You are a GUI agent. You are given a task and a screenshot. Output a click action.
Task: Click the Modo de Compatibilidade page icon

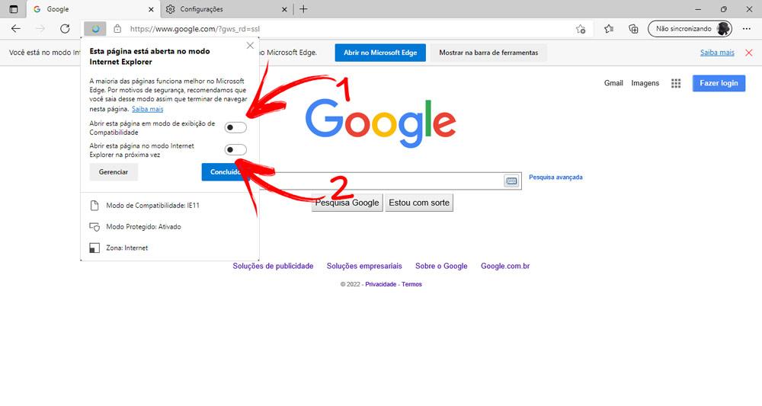tap(94, 206)
